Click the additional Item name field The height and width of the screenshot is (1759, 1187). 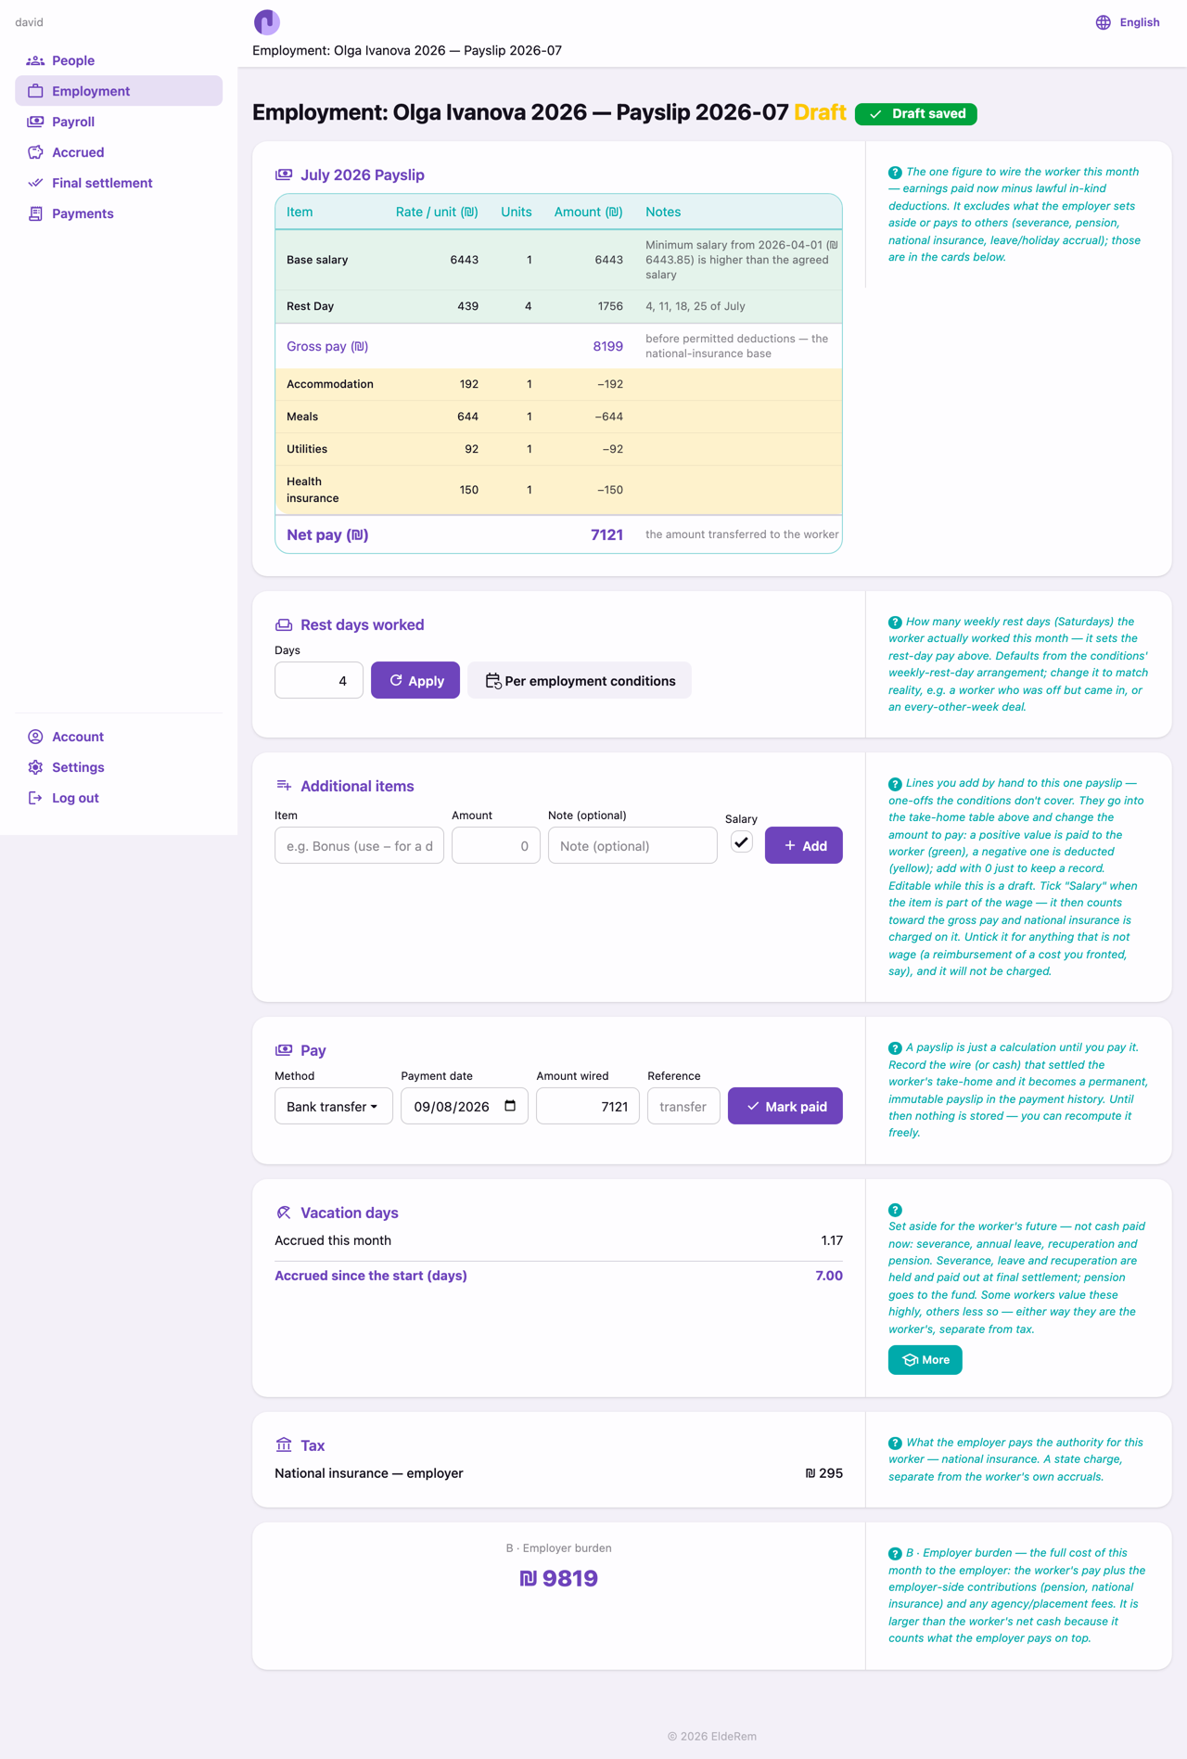click(360, 845)
